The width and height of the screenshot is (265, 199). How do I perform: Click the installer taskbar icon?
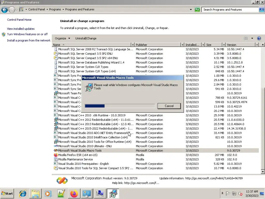point(113,194)
